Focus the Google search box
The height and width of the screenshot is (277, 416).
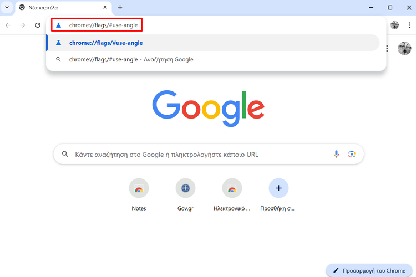(209, 154)
